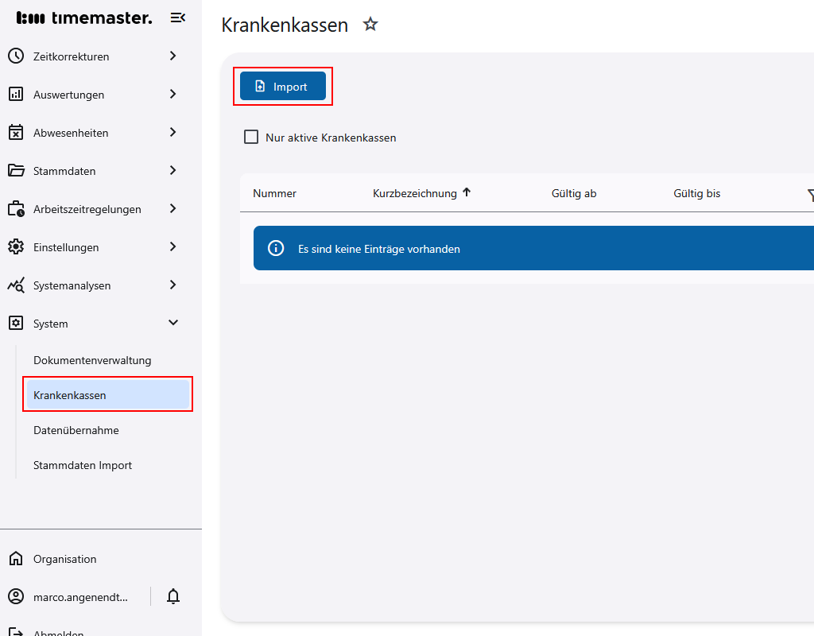Click the Auswertungen bar chart icon
Image resolution: width=814 pixels, height=636 pixels.
[x=16, y=94]
